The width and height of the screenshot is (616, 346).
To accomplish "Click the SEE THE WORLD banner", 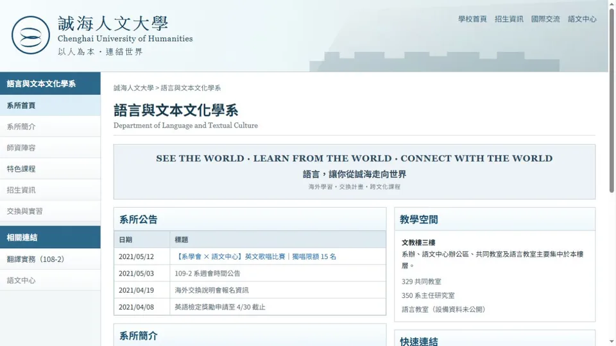I will pos(354,172).
